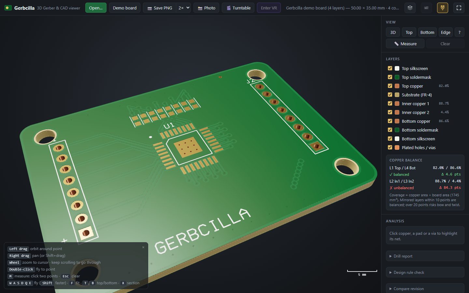This screenshot has width=469, height=293.
Task: Switch to the 3D view
Action: [x=393, y=32]
